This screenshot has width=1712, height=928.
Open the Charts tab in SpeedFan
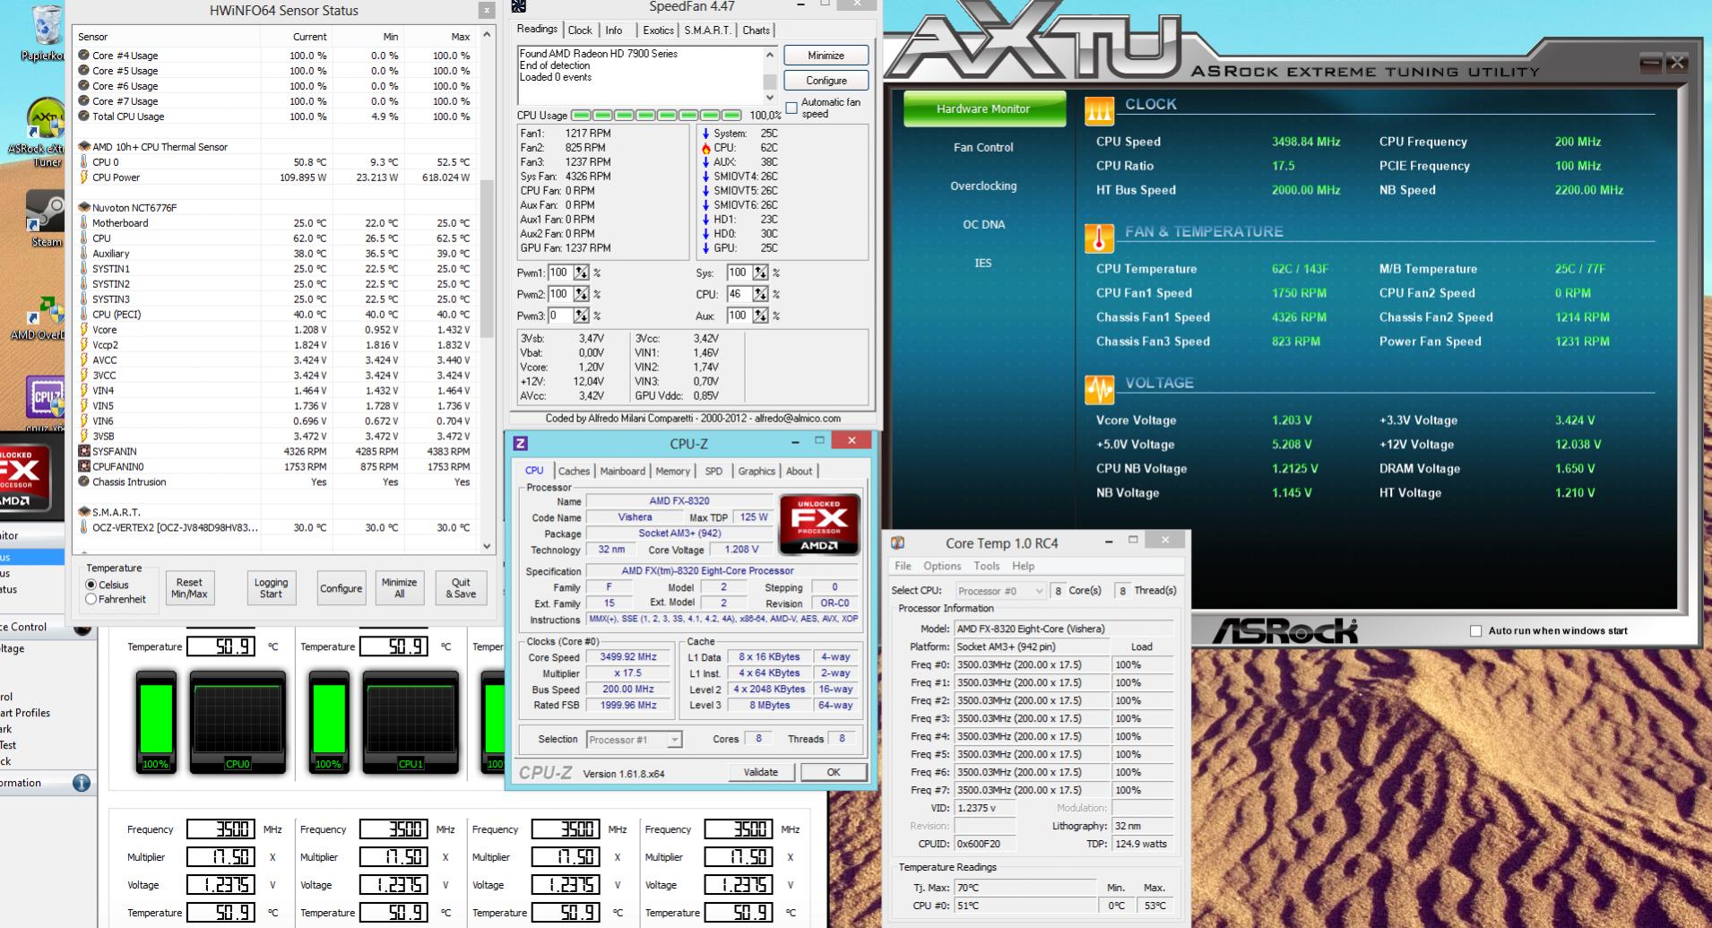[x=756, y=30]
